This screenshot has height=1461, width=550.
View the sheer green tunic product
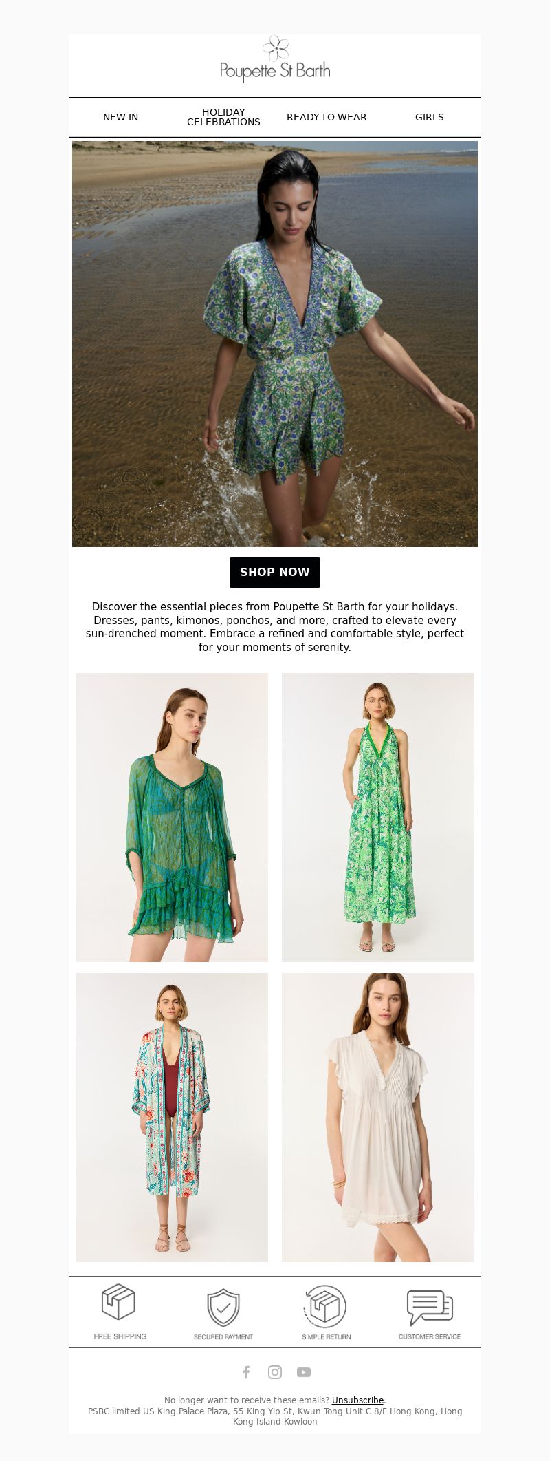tap(172, 818)
